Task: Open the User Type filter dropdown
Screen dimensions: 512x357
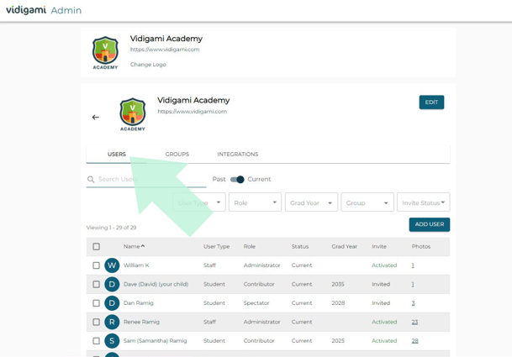Action: (199, 202)
